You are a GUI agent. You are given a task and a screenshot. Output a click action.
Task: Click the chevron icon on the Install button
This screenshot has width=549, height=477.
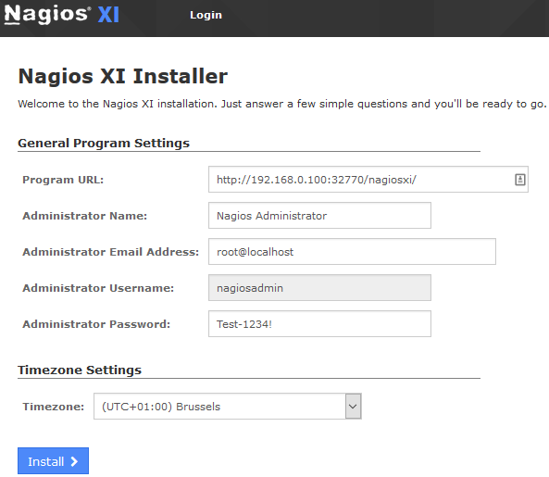(74, 461)
